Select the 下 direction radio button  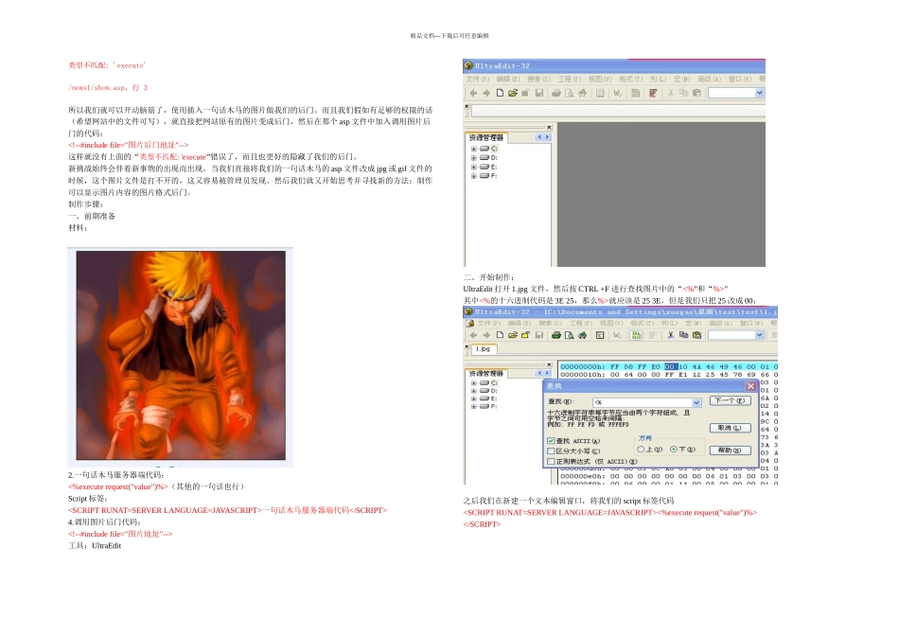tap(674, 449)
